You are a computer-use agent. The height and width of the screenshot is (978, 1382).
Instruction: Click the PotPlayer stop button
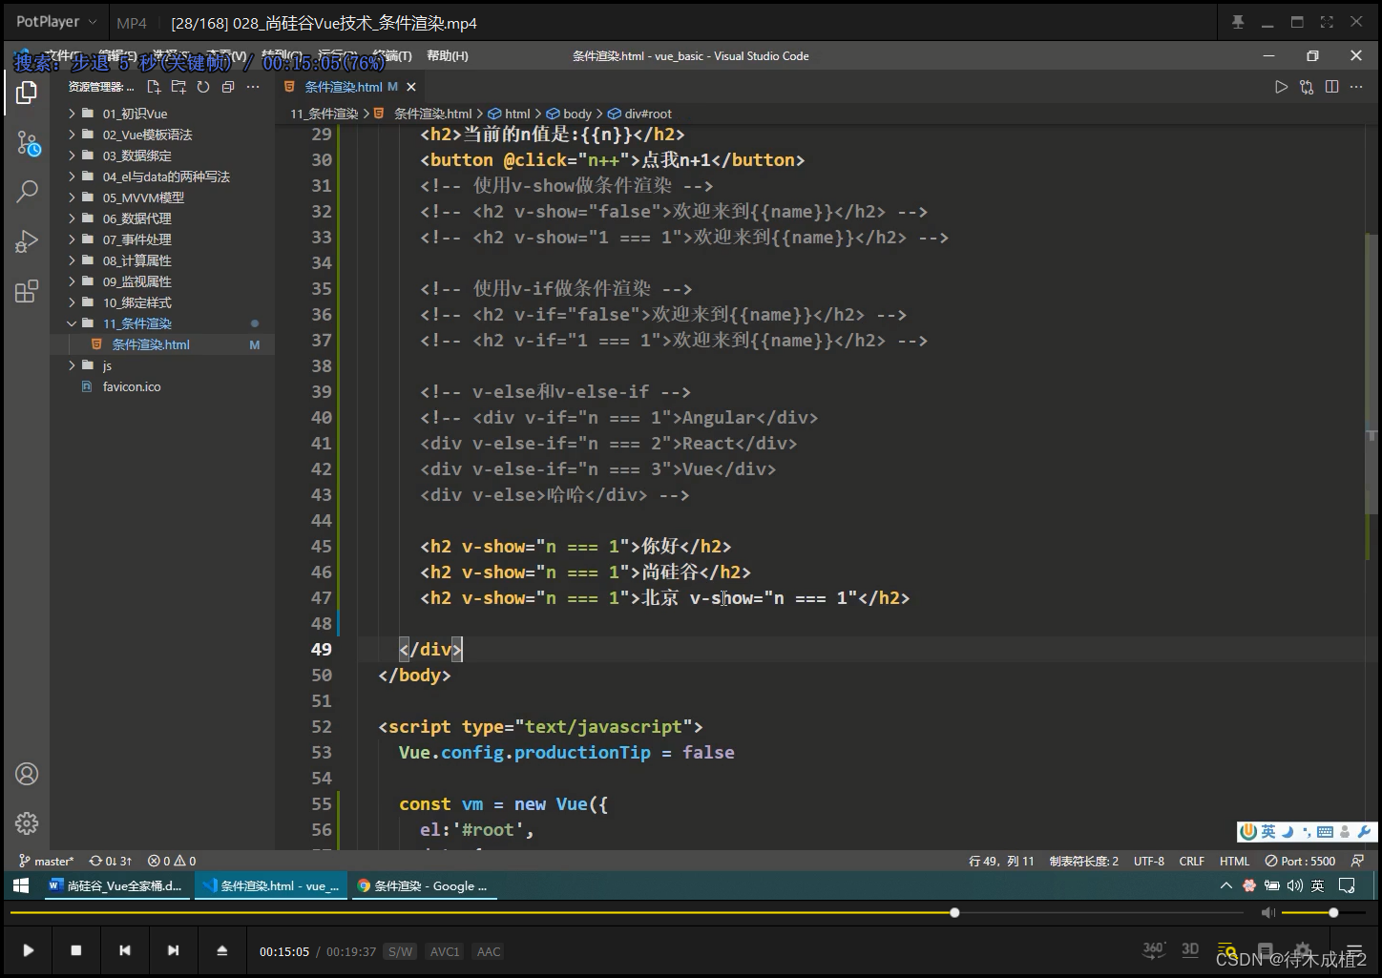76,950
